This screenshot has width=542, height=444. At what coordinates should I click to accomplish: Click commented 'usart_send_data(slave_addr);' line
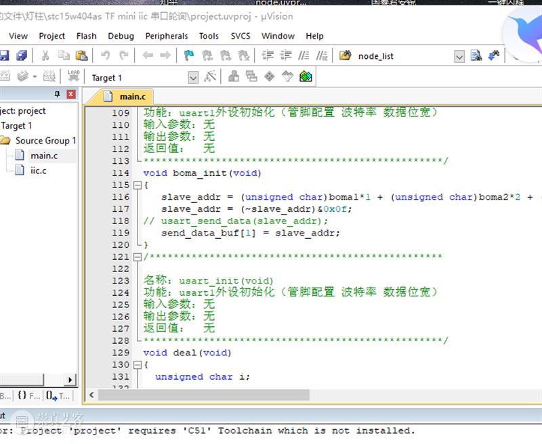[x=236, y=221]
